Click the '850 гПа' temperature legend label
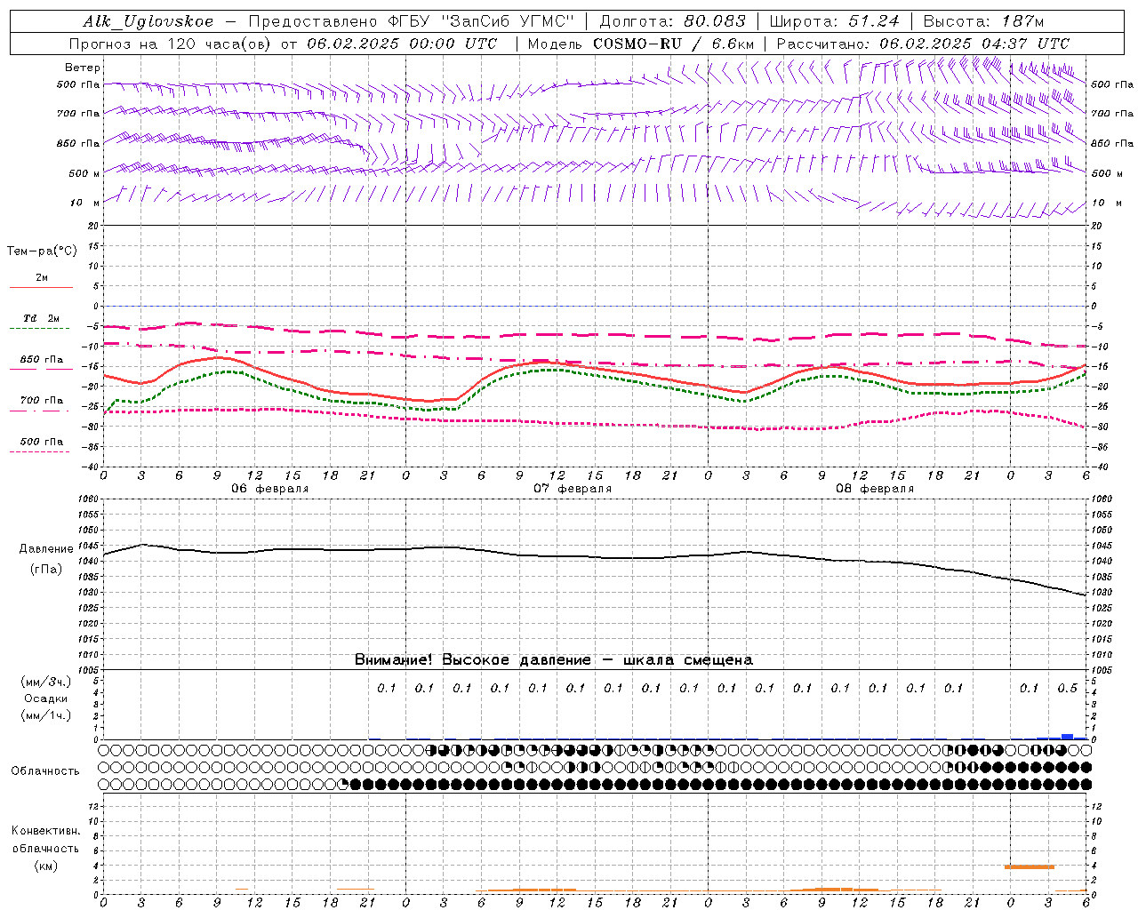The height and width of the screenshot is (910, 1138). (41, 360)
